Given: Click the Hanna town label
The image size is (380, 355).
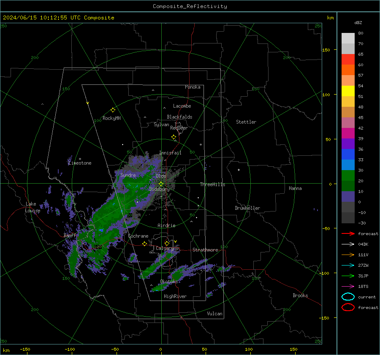Looking at the screenshot, I should (x=295, y=188).
